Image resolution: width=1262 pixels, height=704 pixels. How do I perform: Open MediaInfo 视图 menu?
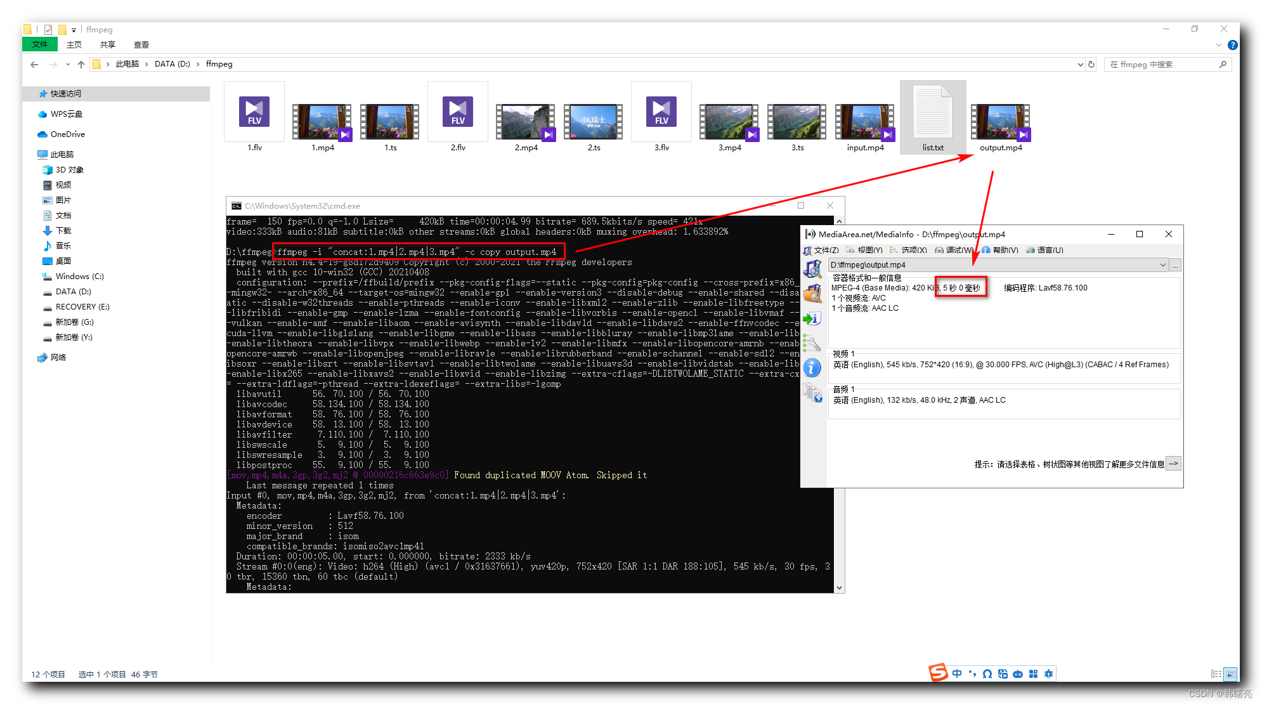[865, 250]
